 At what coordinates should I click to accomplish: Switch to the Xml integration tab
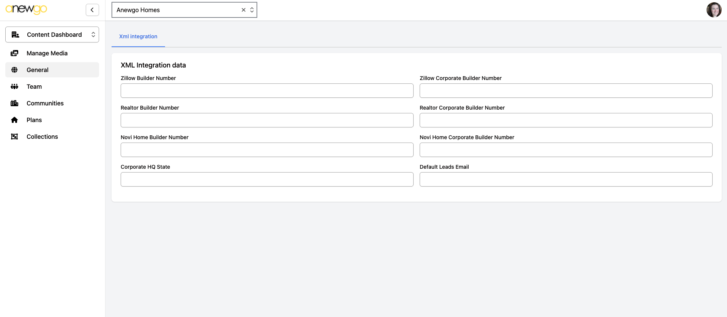[x=138, y=36]
